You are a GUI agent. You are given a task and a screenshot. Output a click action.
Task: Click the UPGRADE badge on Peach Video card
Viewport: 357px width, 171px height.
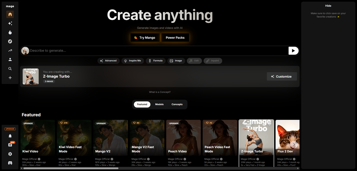pyautogui.click(x=174, y=123)
